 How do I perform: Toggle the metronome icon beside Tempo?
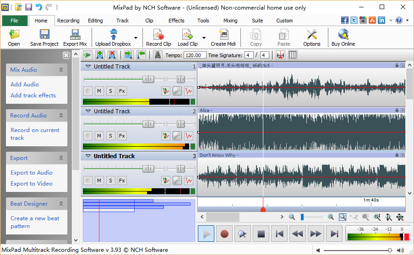[x=158, y=55]
